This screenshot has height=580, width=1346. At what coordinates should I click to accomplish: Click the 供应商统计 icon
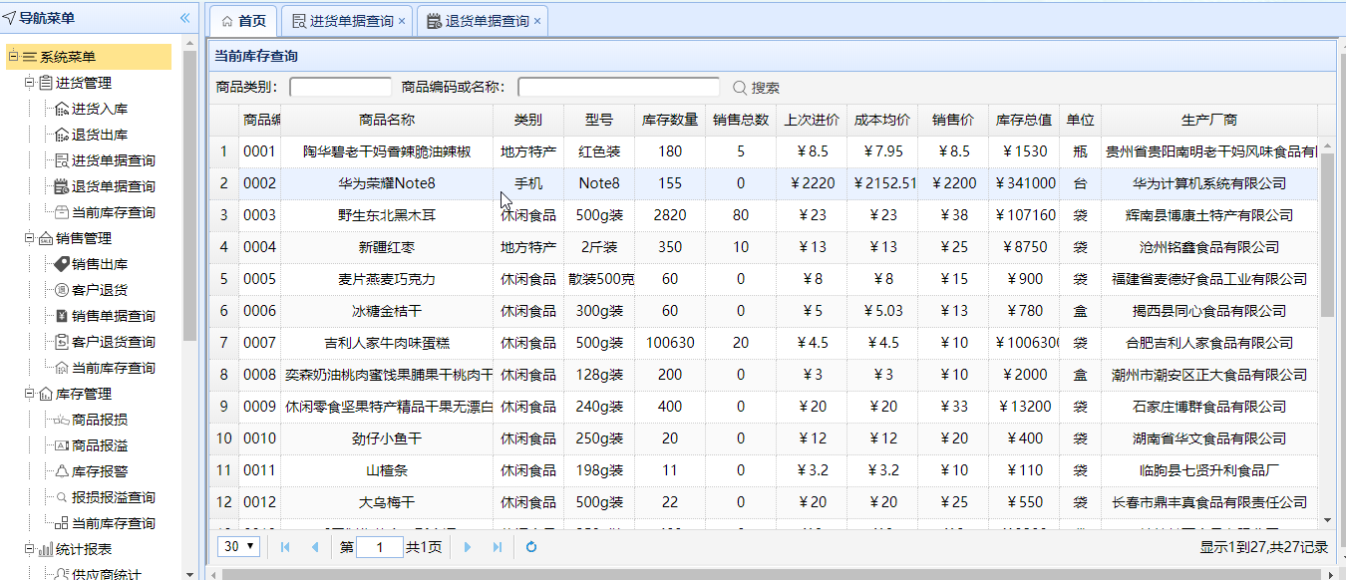(x=62, y=574)
